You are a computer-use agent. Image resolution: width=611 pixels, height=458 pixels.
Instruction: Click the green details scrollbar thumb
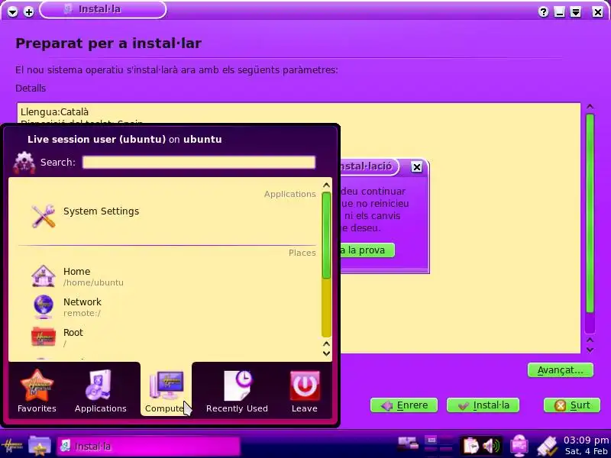coord(590,213)
